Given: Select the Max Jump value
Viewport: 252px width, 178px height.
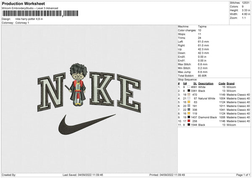Looking at the screenshot, I should point(203,72).
